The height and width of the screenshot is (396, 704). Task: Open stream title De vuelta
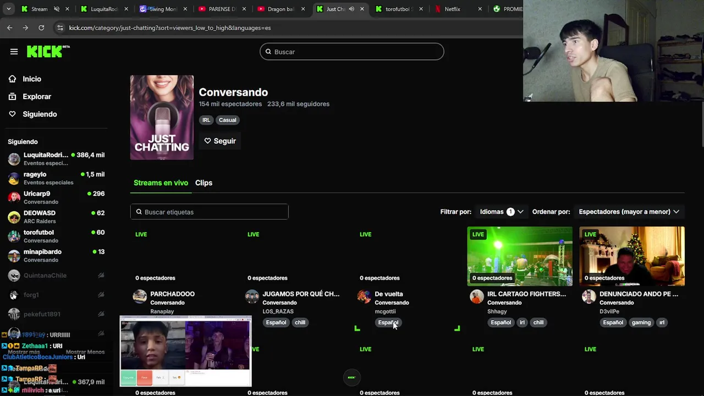389,294
